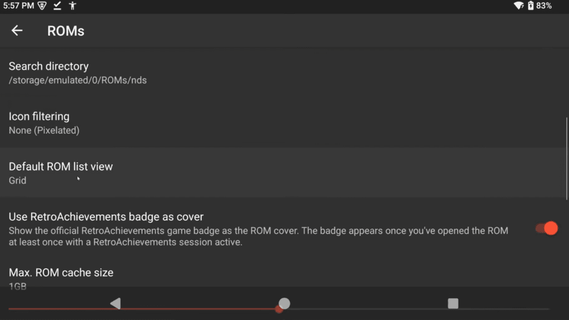Viewport: 569px width, 320px height.
Task: Open the Icon filtering option
Action: click(284, 123)
